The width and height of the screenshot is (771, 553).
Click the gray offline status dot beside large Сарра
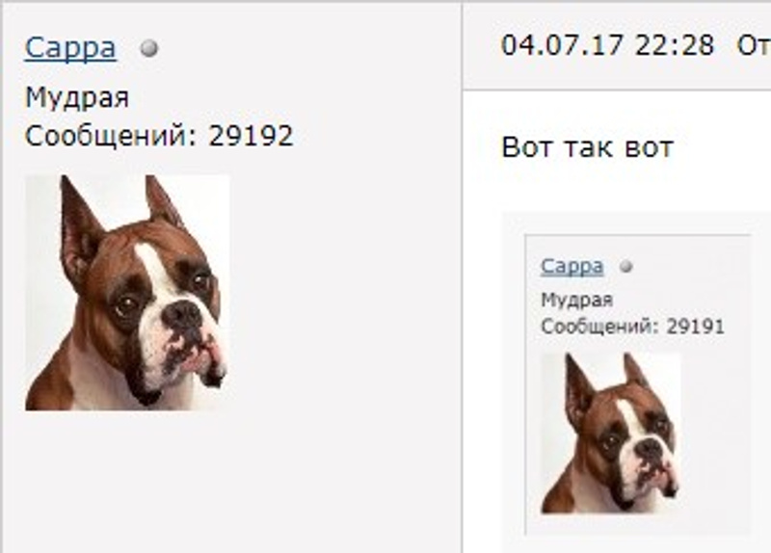(149, 48)
